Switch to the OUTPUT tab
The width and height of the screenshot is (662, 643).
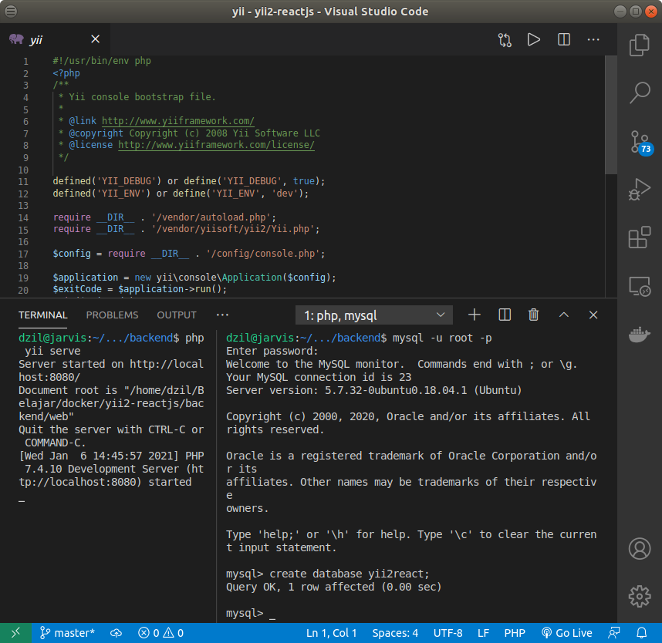point(177,315)
